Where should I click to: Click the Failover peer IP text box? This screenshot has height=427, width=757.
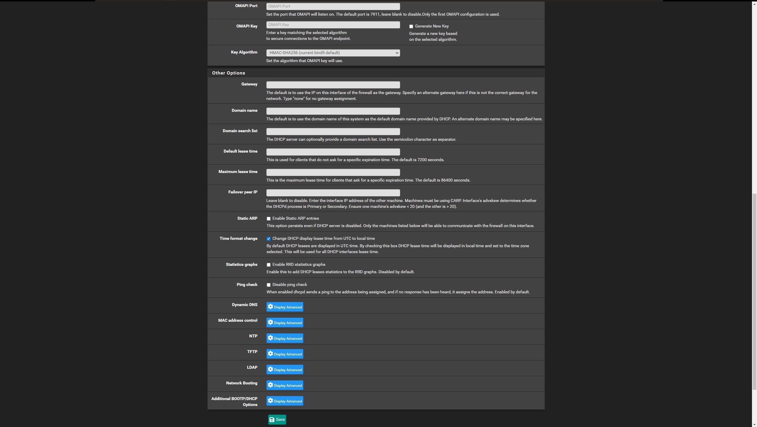(x=333, y=193)
